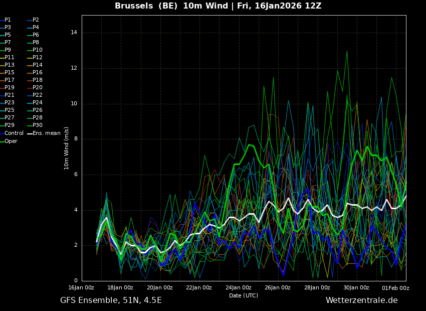
Task: Click the Control legend entry
Action: coord(12,133)
